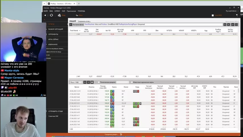Click the Std Dev bb/100 column header
This screenshot has height=137, width=243.
(x=230, y=30)
